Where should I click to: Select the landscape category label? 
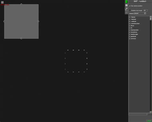(x=134, y=34)
